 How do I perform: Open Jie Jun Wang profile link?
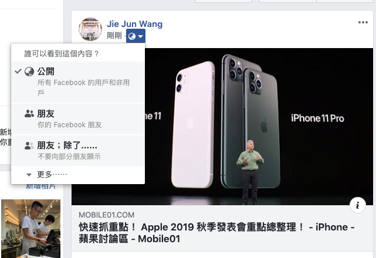coord(134,23)
